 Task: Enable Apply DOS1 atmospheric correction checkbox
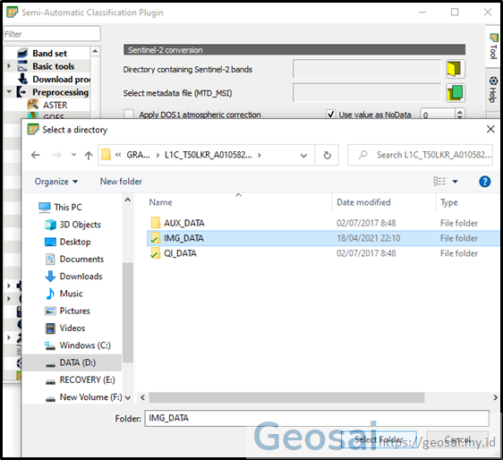[129, 115]
